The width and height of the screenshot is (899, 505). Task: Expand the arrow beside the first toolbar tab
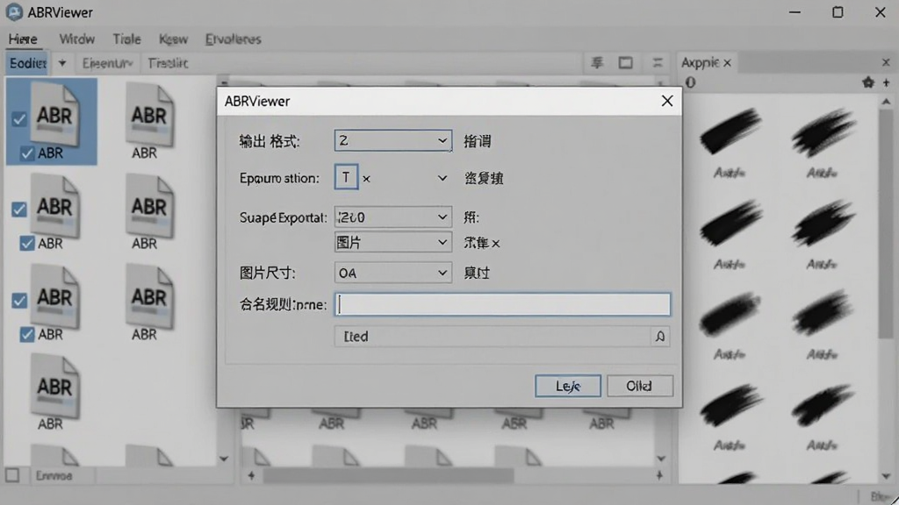(x=62, y=63)
